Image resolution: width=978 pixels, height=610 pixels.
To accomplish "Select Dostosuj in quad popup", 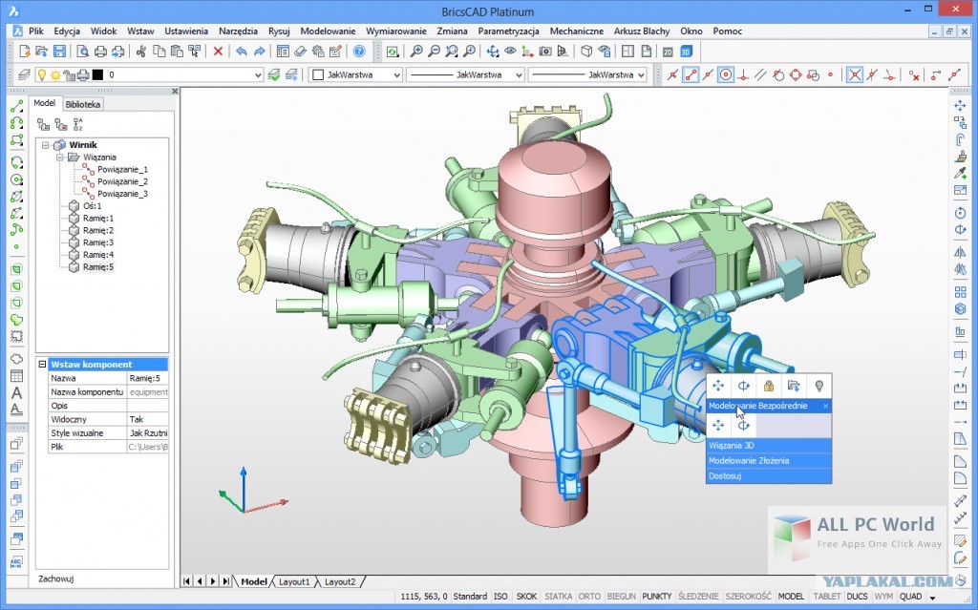I will click(x=769, y=475).
